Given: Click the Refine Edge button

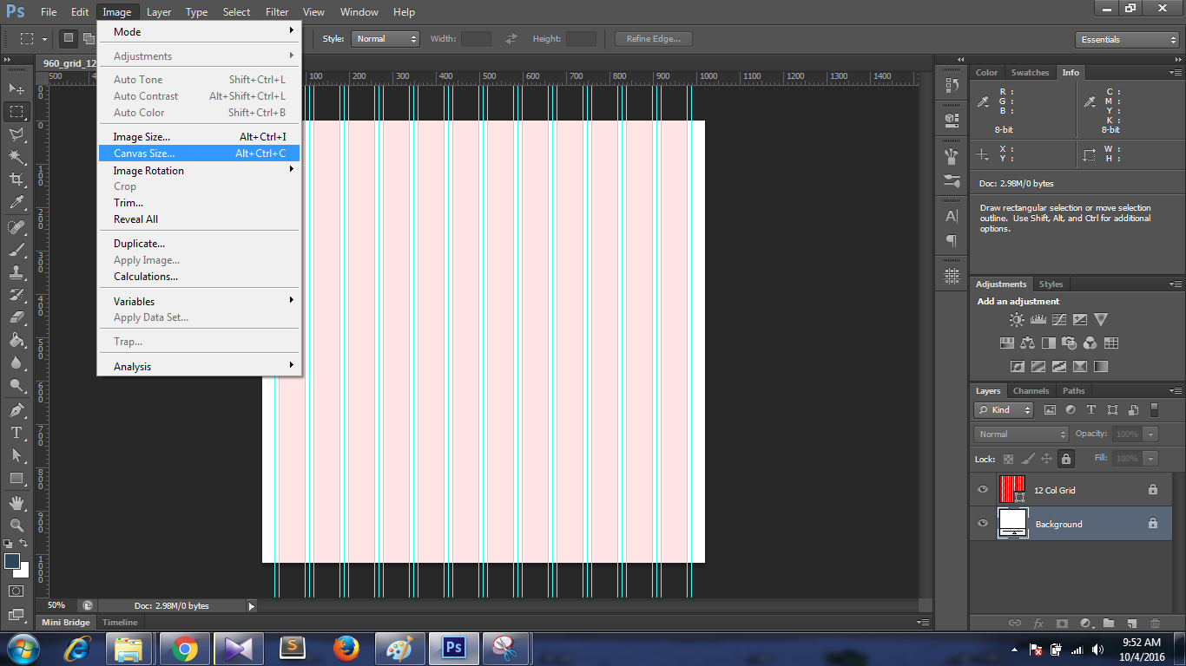Looking at the screenshot, I should tap(653, 38).
